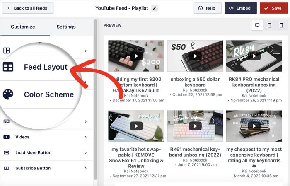Screen dimensions: 290x186
Task: Save the feed changes
Action: click(274, 8)
